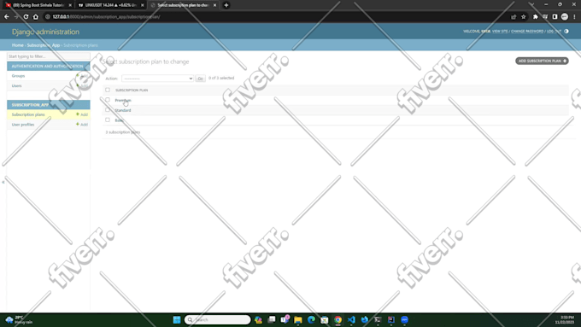Reload the page with the refresh icon
Image resolution: width=581 pixels, height=327 pixels.
26,17
